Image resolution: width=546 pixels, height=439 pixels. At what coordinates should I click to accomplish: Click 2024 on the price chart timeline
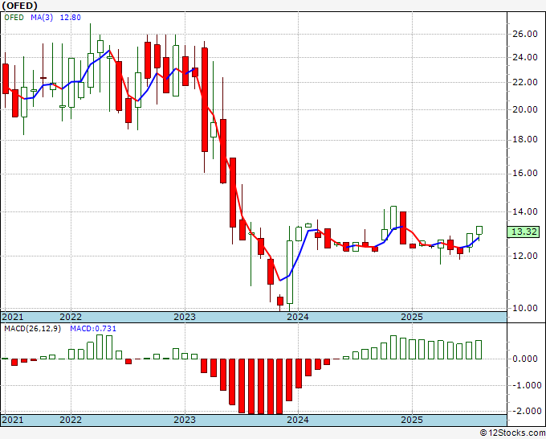click(x=298, y=317)
